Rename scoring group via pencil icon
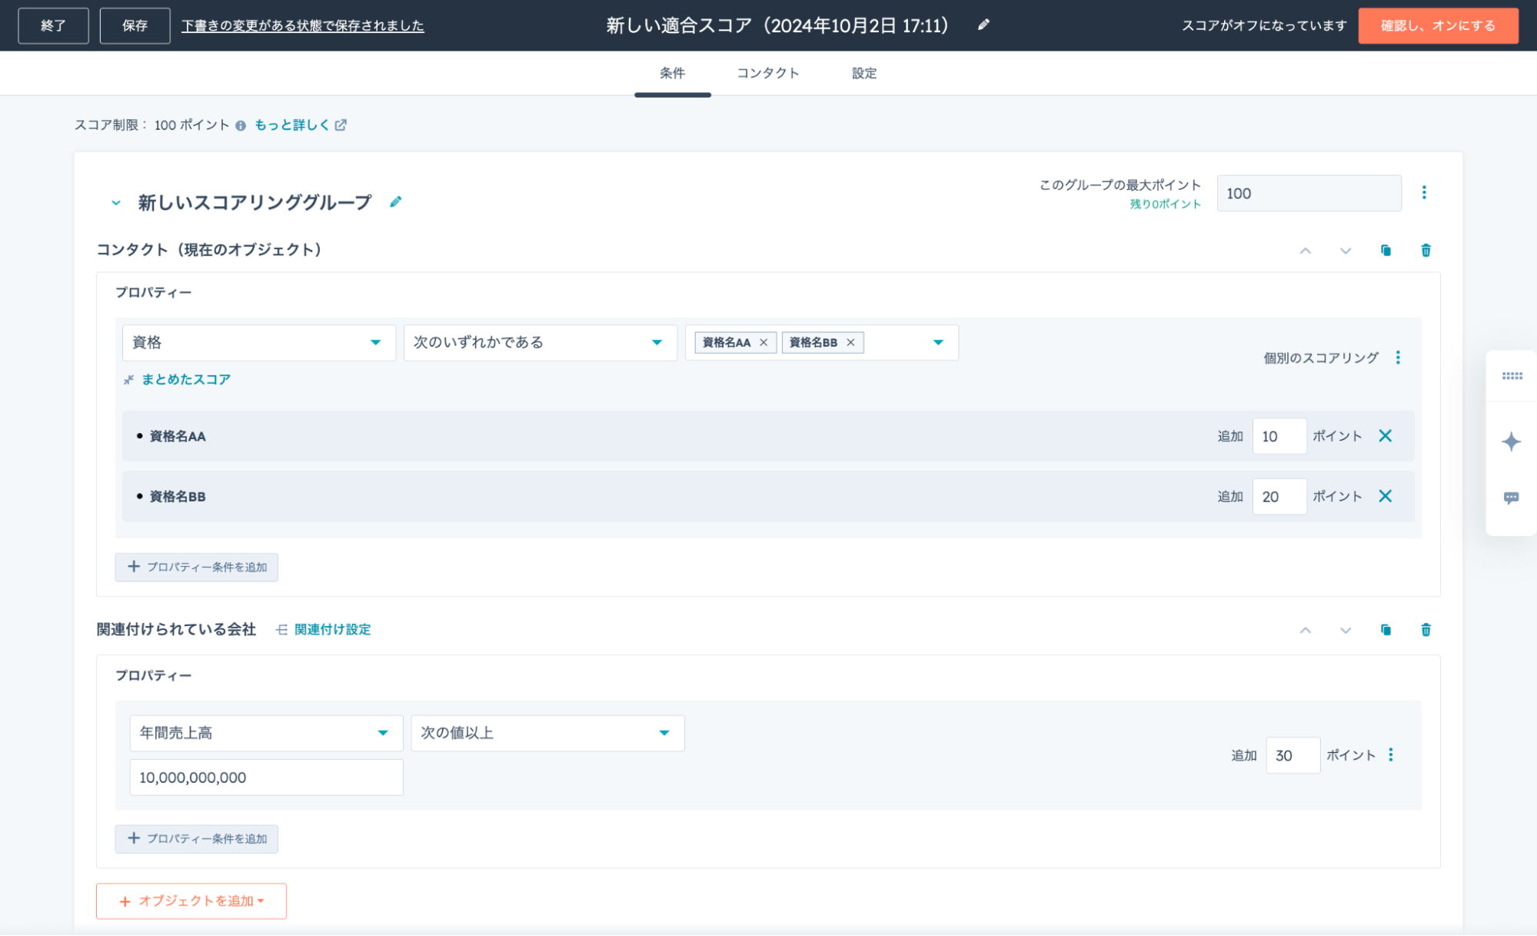This screenshot has height=936, width=1537. click(395, 202)
